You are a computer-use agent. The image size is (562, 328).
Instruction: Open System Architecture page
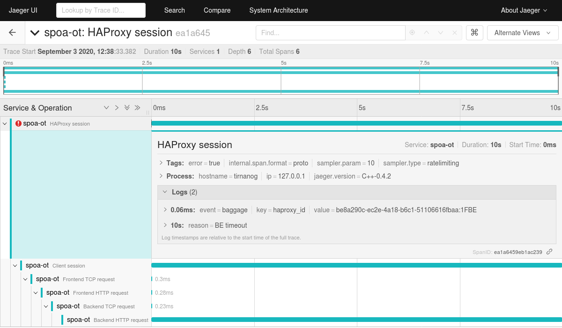point(279,10)
